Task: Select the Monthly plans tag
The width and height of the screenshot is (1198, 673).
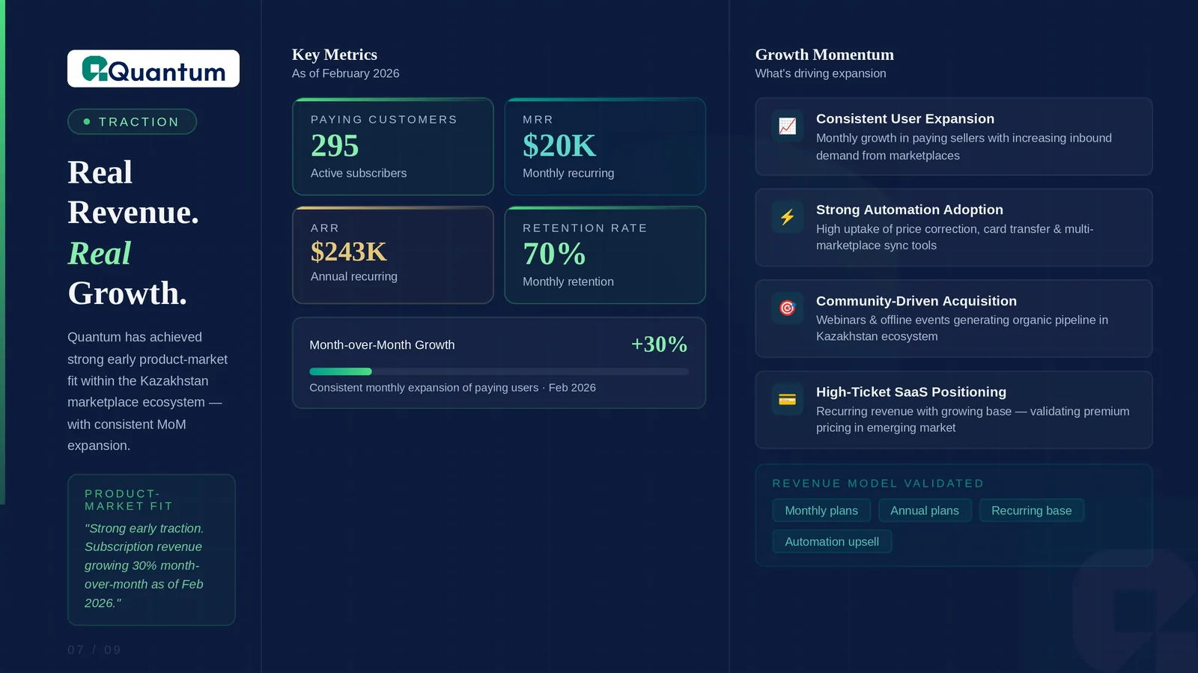Action: pos(821,511)
